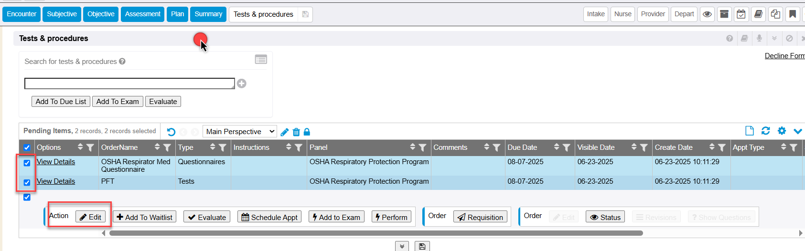This screenshot has height=251, width=805.
Task: Uncheck the OSHA Respirator Med Questionnaire row
Action: tap(27, 163)
